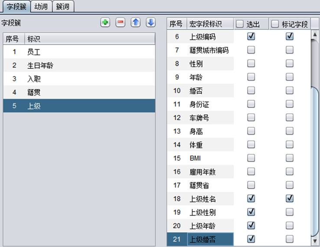Select the 籍贯 cluster entry

point(34,92)
